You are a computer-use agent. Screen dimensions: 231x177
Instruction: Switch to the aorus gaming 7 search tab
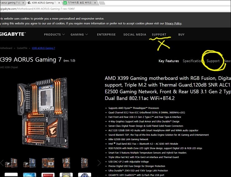point(12,3)
